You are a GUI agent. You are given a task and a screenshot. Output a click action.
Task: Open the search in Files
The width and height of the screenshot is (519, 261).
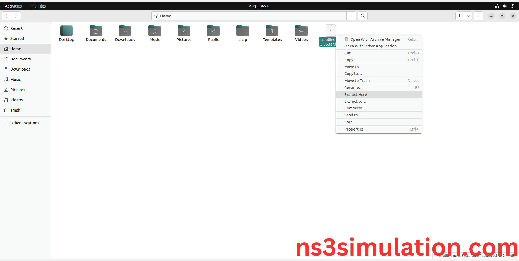362,16
